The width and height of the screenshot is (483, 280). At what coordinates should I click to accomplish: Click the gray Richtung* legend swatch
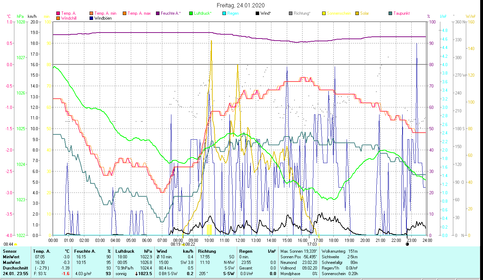[291, 14]
